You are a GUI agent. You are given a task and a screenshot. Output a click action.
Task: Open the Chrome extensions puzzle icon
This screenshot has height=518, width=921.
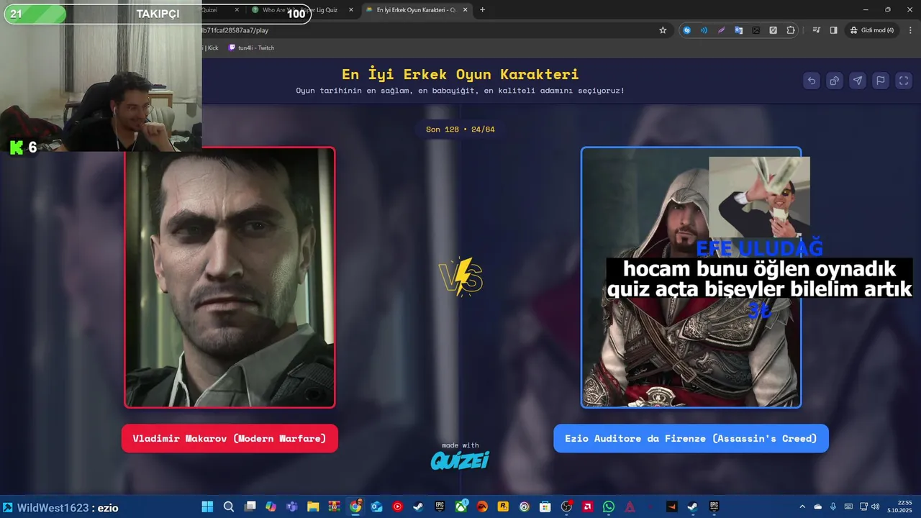(791, 30)
